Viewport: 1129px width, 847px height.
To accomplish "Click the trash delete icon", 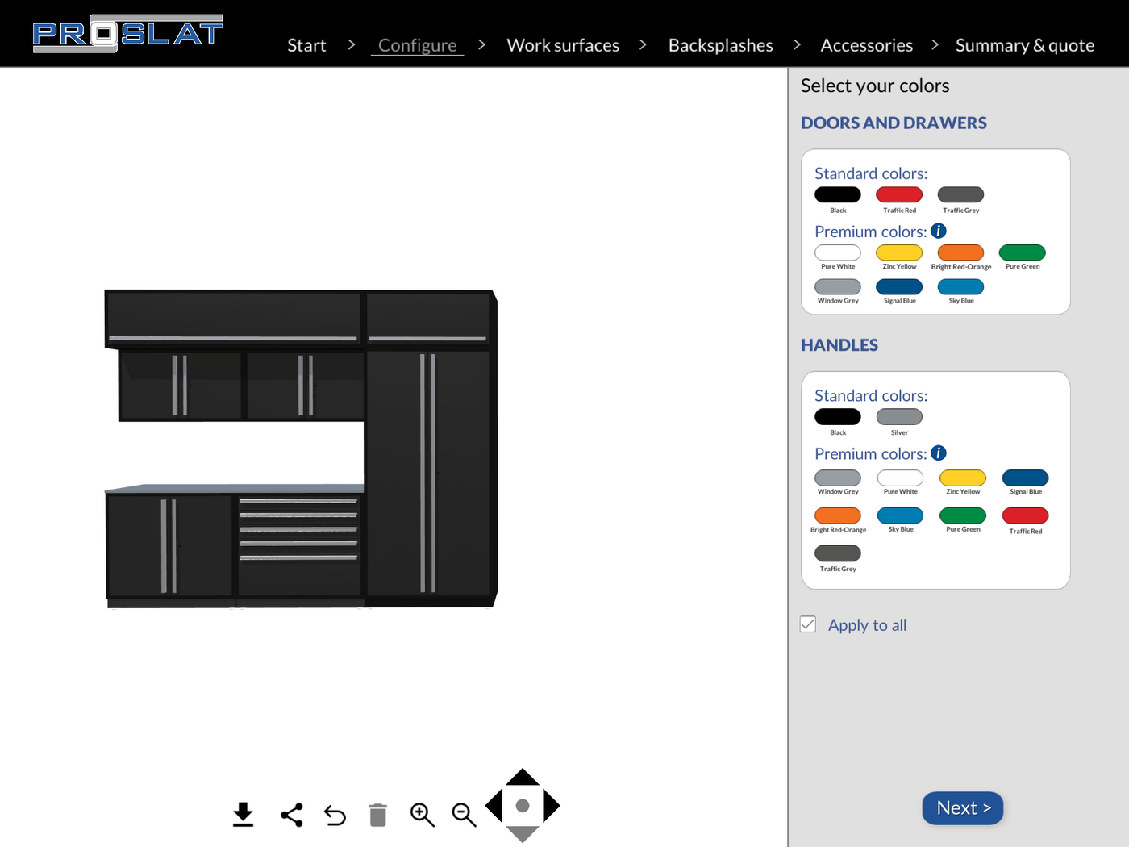I will [x=377, y=815].
